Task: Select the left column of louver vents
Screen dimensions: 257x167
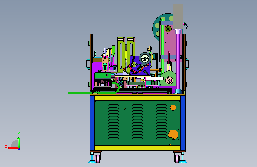Action: tap(114, 122)
